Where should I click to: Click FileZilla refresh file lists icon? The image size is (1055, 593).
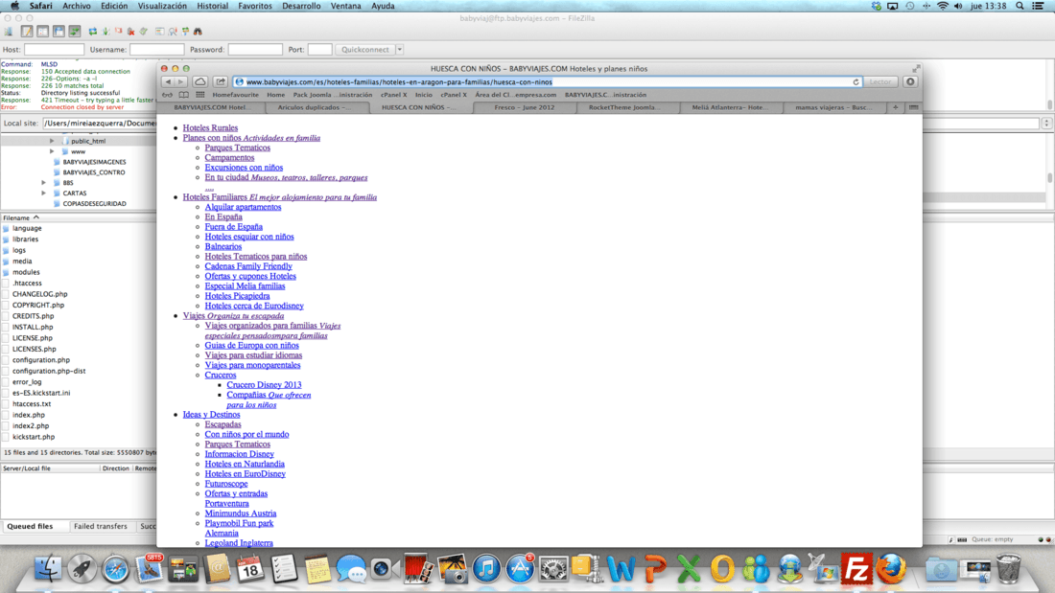[x=93, y=32]
